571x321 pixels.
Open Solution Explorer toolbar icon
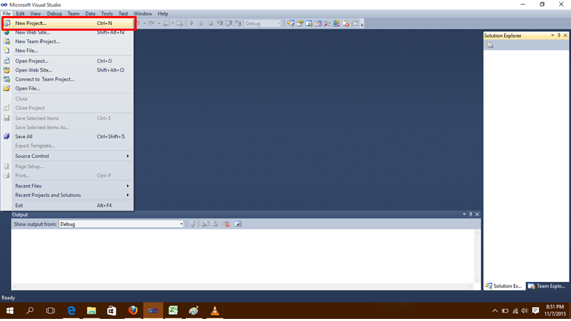click(290, 23)
